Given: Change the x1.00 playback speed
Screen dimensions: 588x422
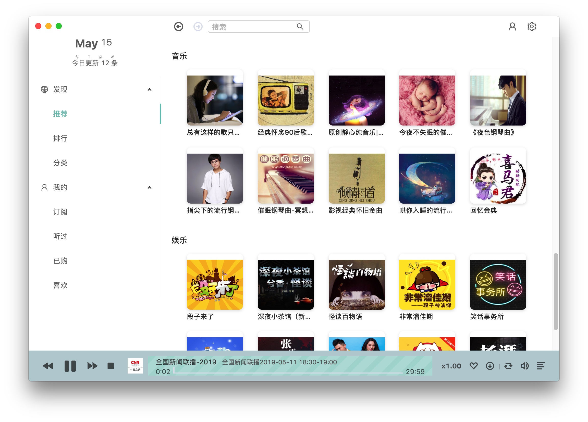Looking at the screenshot, I should pos(451,366).
